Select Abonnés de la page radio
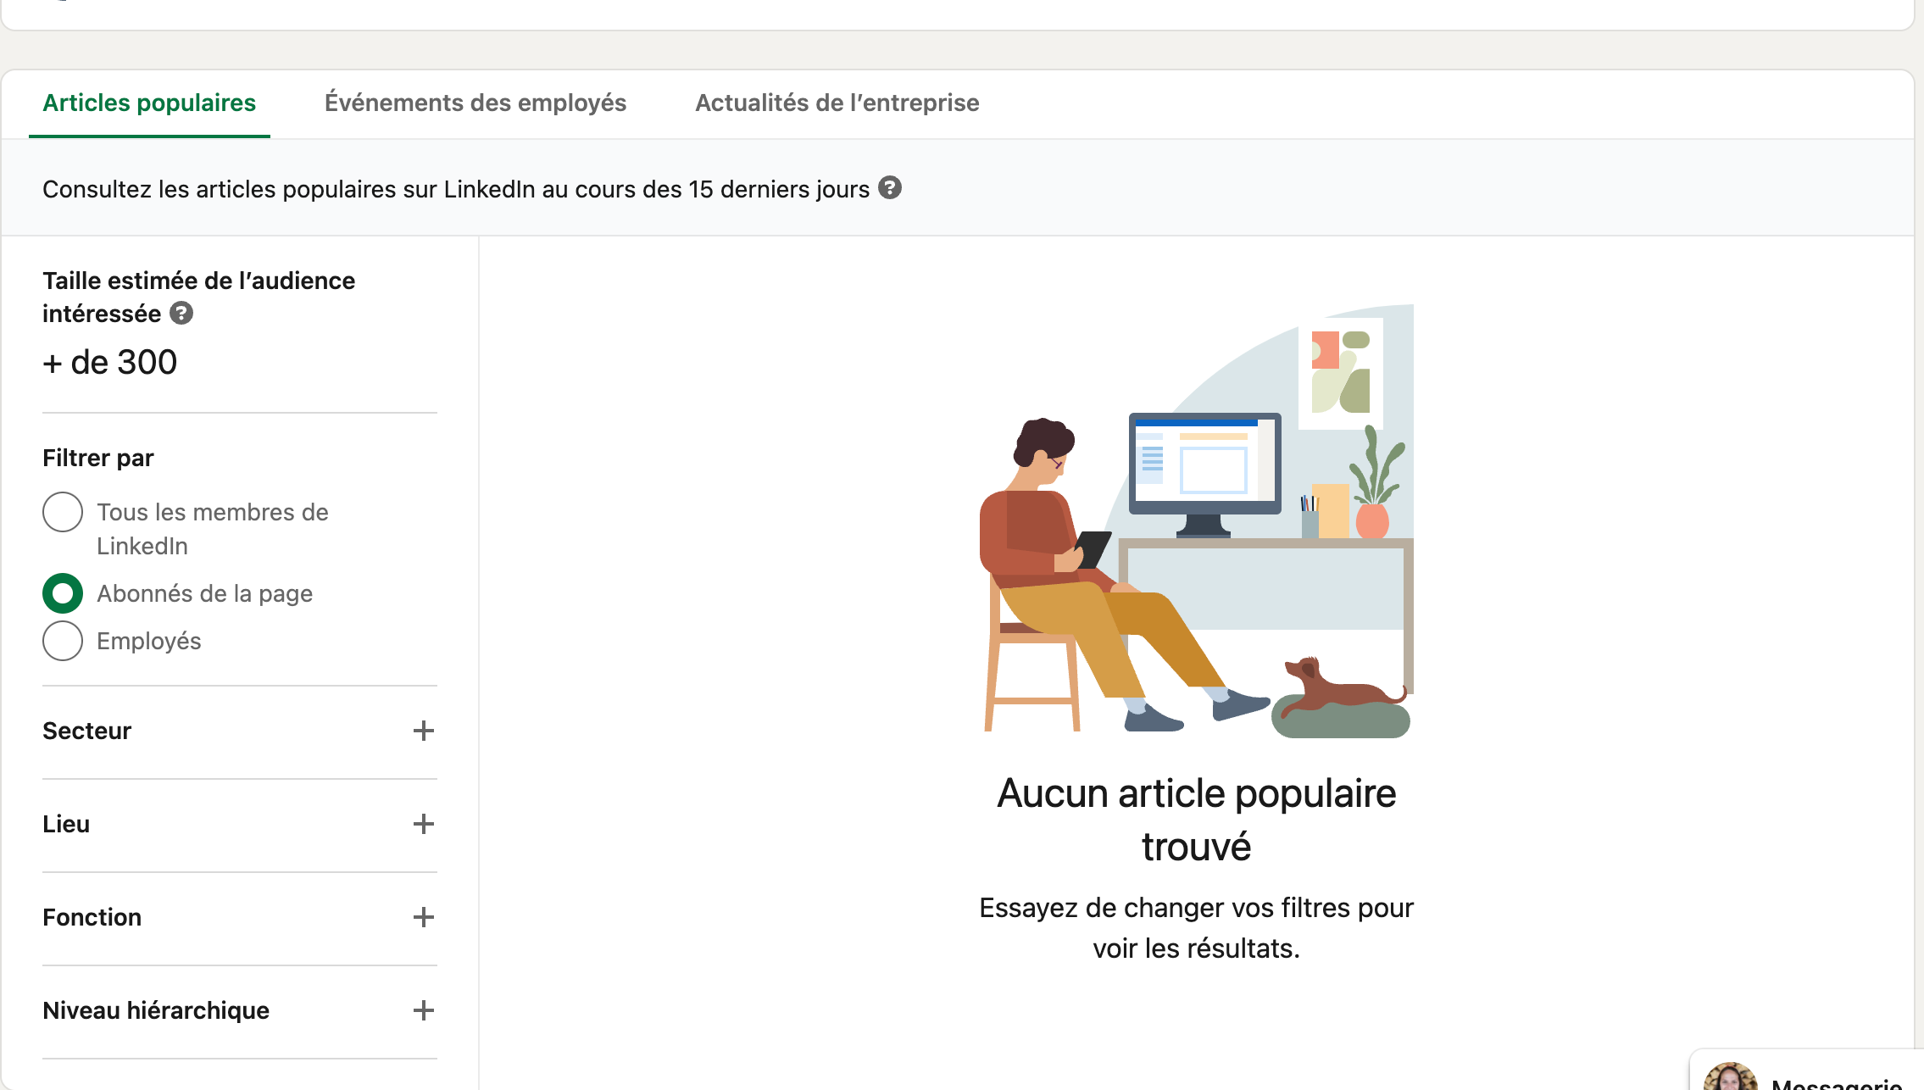The image size is (1924, 1090). [x=63, y=593]
